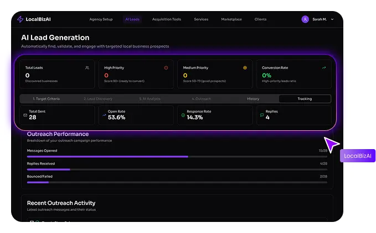Switch to the History tab
The width and height of the screenshot is (376, 233).
pyautogui.click(x=253, y=99)
